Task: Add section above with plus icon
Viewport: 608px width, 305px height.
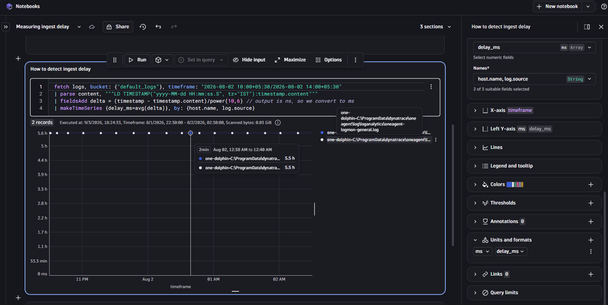Action: (18, 58)
